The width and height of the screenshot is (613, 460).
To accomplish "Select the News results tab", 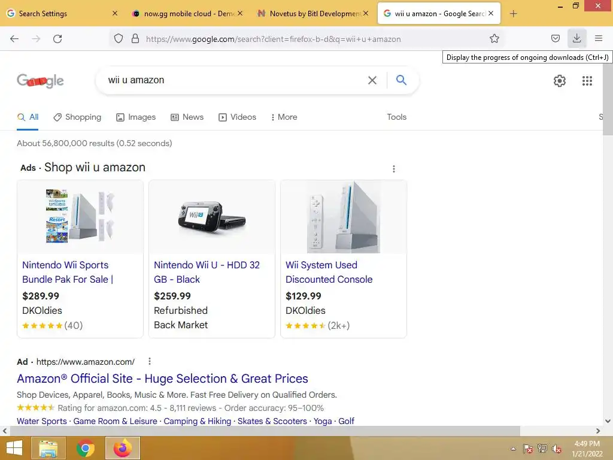I will pos(187,117).
